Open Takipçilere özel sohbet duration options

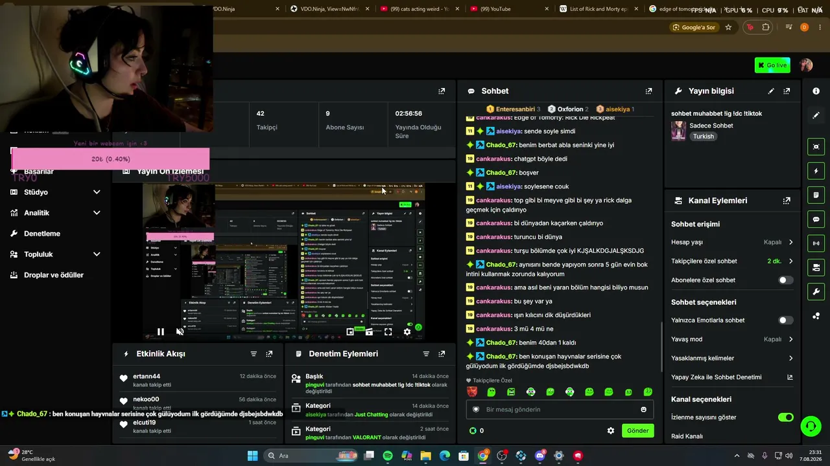[x=732, y=261]
